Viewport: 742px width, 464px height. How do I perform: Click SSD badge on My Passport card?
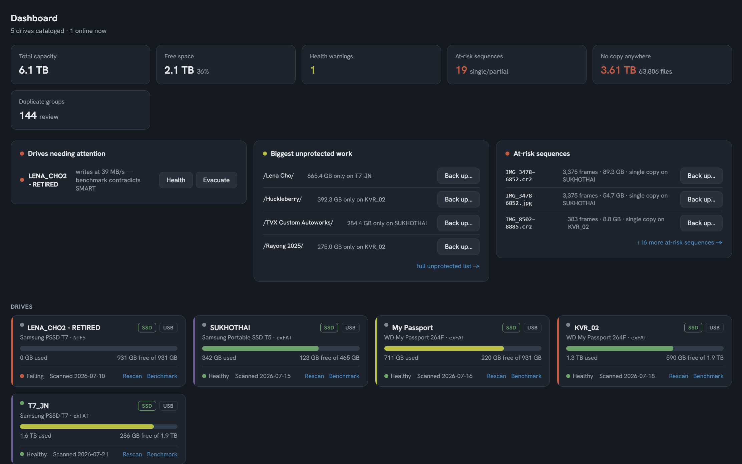click(x=511, y=327)
